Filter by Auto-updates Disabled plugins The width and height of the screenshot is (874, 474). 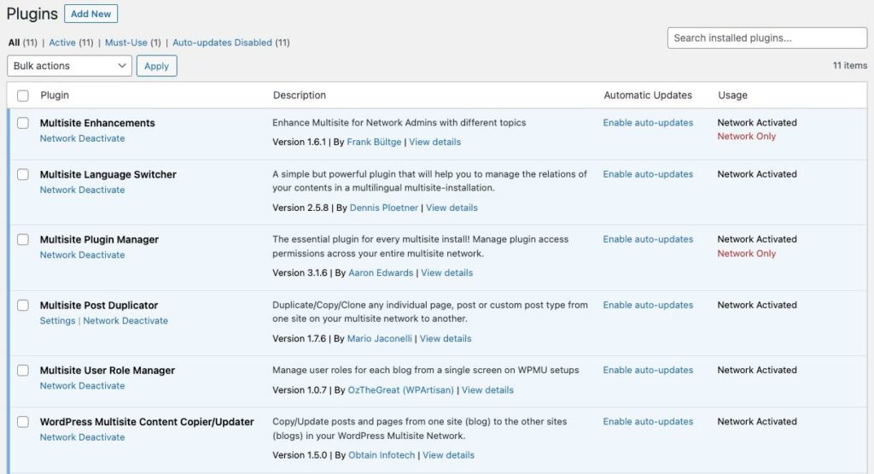tap(223, 43)
